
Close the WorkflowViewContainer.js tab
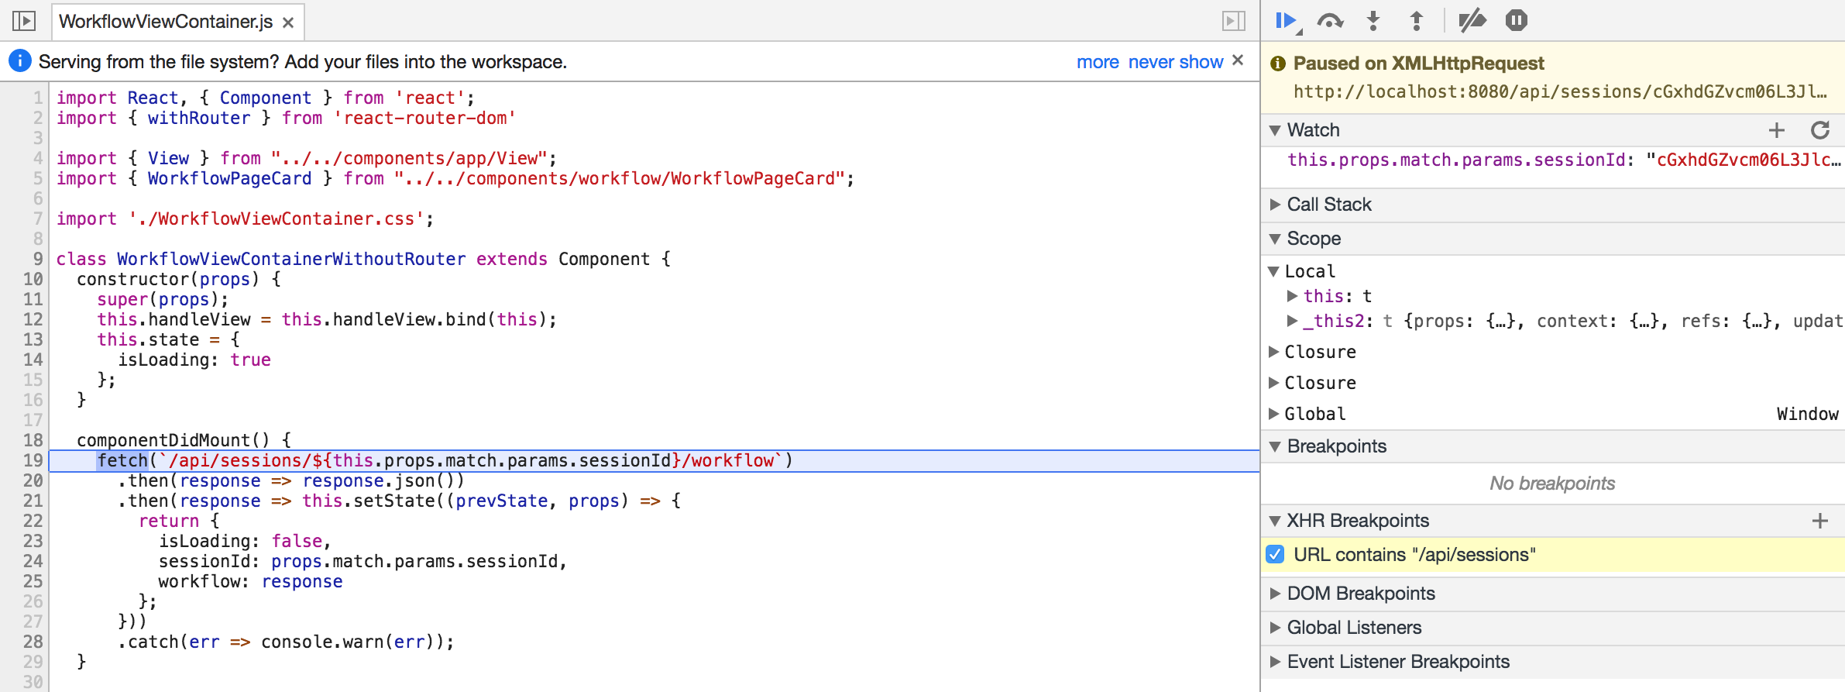pyautogui.click(x=288, y=22)
